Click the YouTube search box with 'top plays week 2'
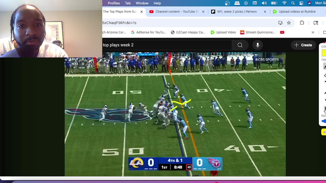The width and height of the screenshot is (326, 183). 167,45
